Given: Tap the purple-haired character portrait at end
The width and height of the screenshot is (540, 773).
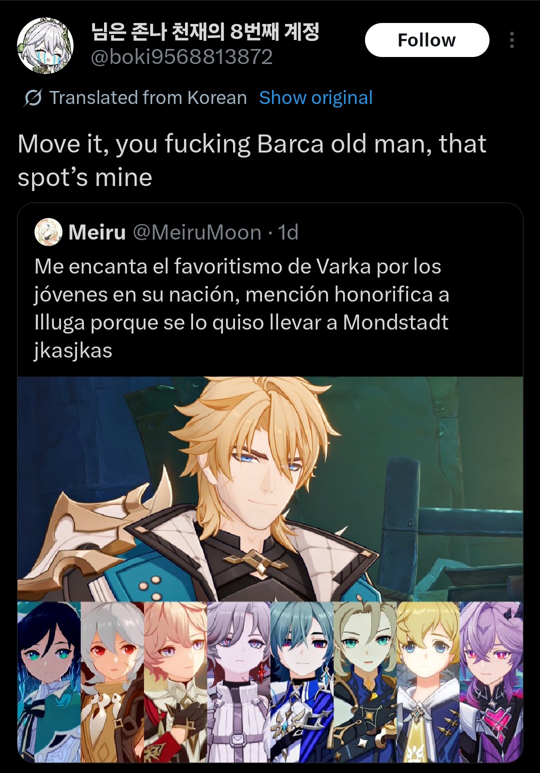Looking at the screenshot, I should click(x=491, y=682).
